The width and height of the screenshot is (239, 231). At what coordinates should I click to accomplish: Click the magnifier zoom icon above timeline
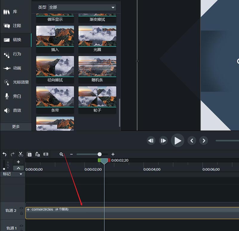pyautogui.click(x=61, y=154)
